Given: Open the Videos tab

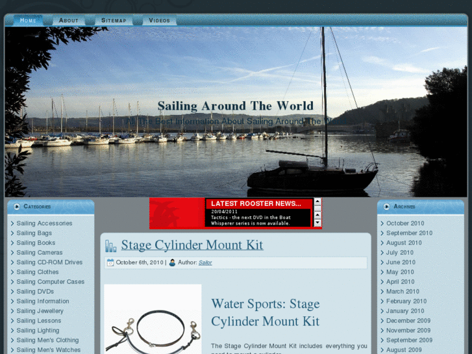Looking at the screenshot, I should click(159, 20).
